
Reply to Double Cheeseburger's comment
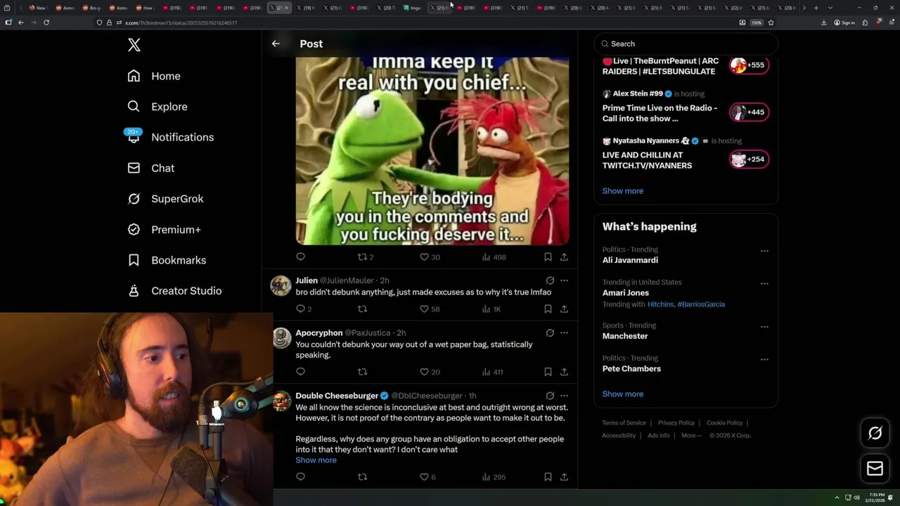(x=300, y=476)
